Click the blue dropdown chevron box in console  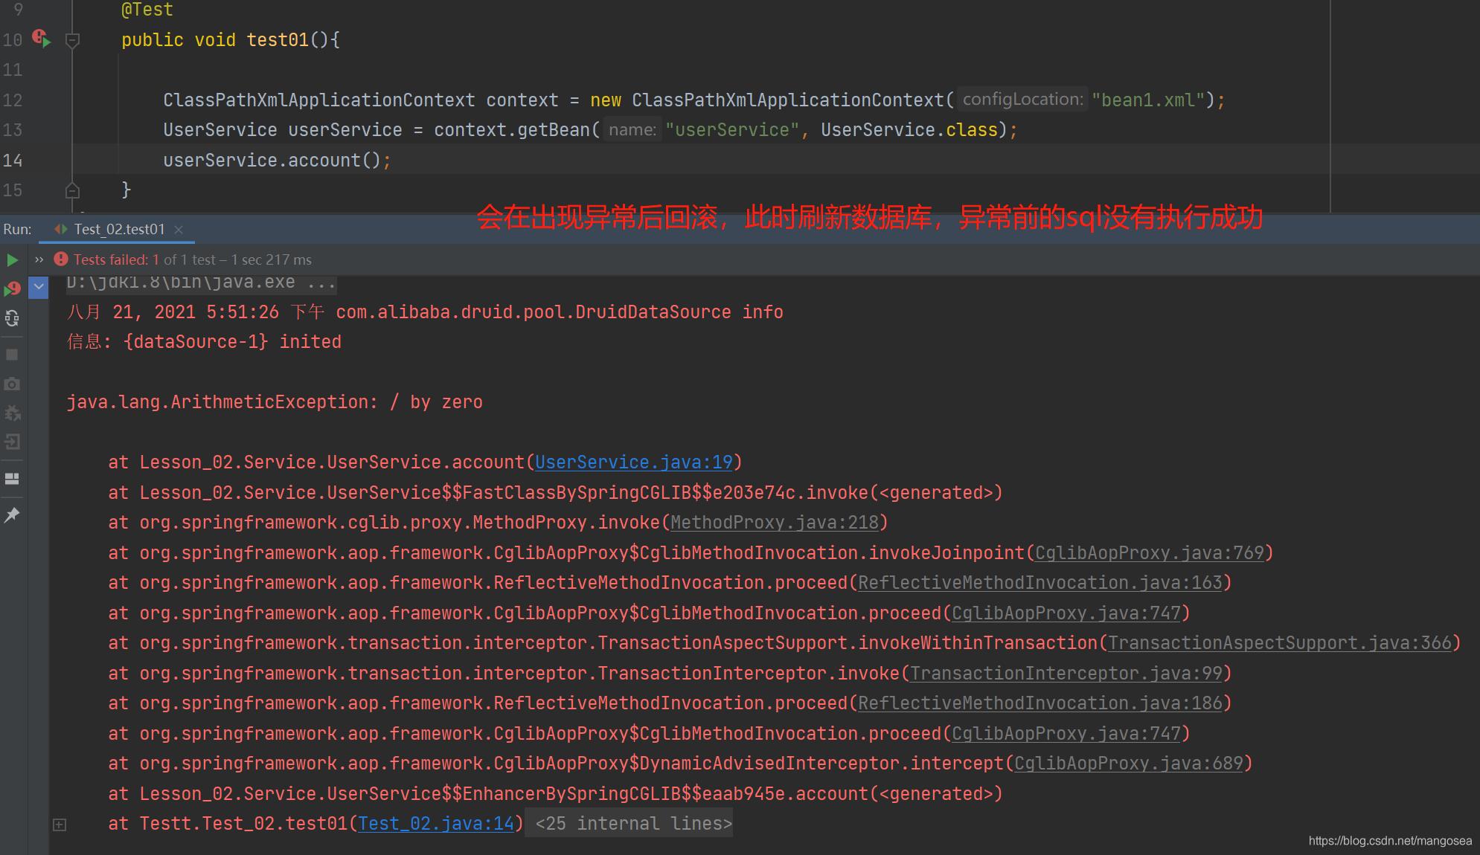click(39, 287)
